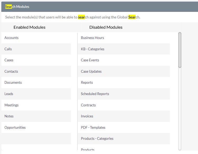Click the Cases enabled module row
This screenshot has width=198, height=154.
pos(36,60)
